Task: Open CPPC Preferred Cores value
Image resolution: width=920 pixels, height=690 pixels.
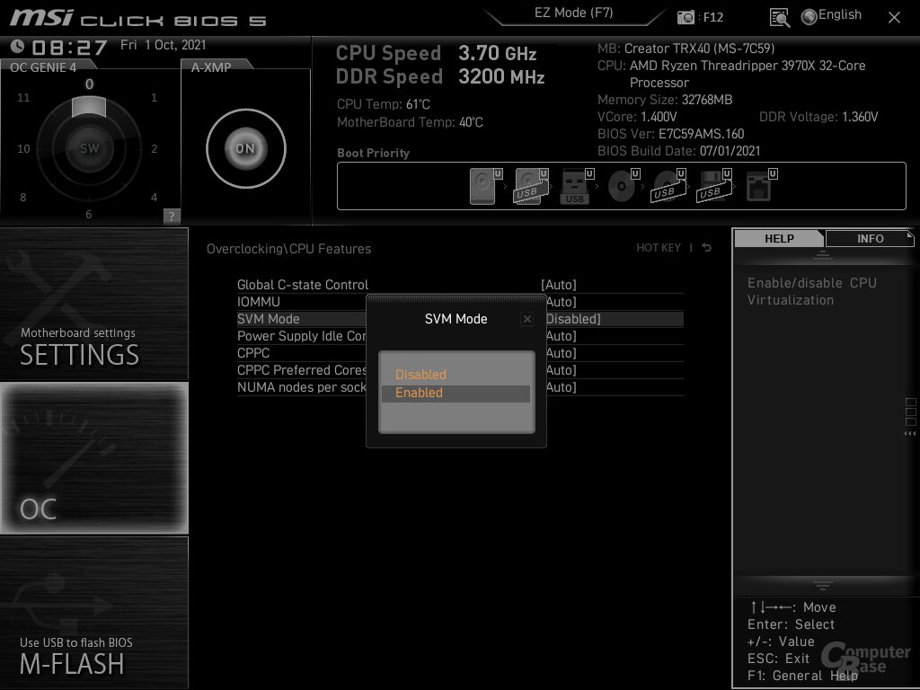Action: [562, 370]
